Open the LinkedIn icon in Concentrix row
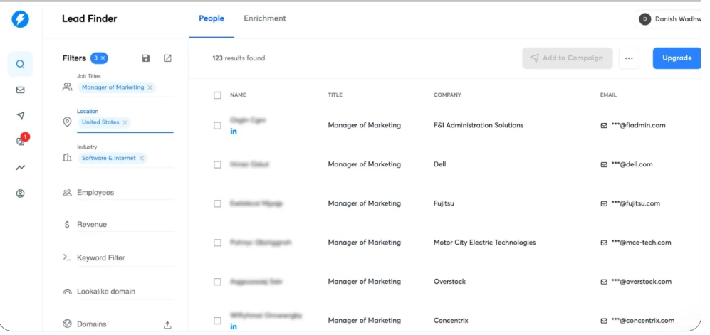 click(x=234, y=326)
